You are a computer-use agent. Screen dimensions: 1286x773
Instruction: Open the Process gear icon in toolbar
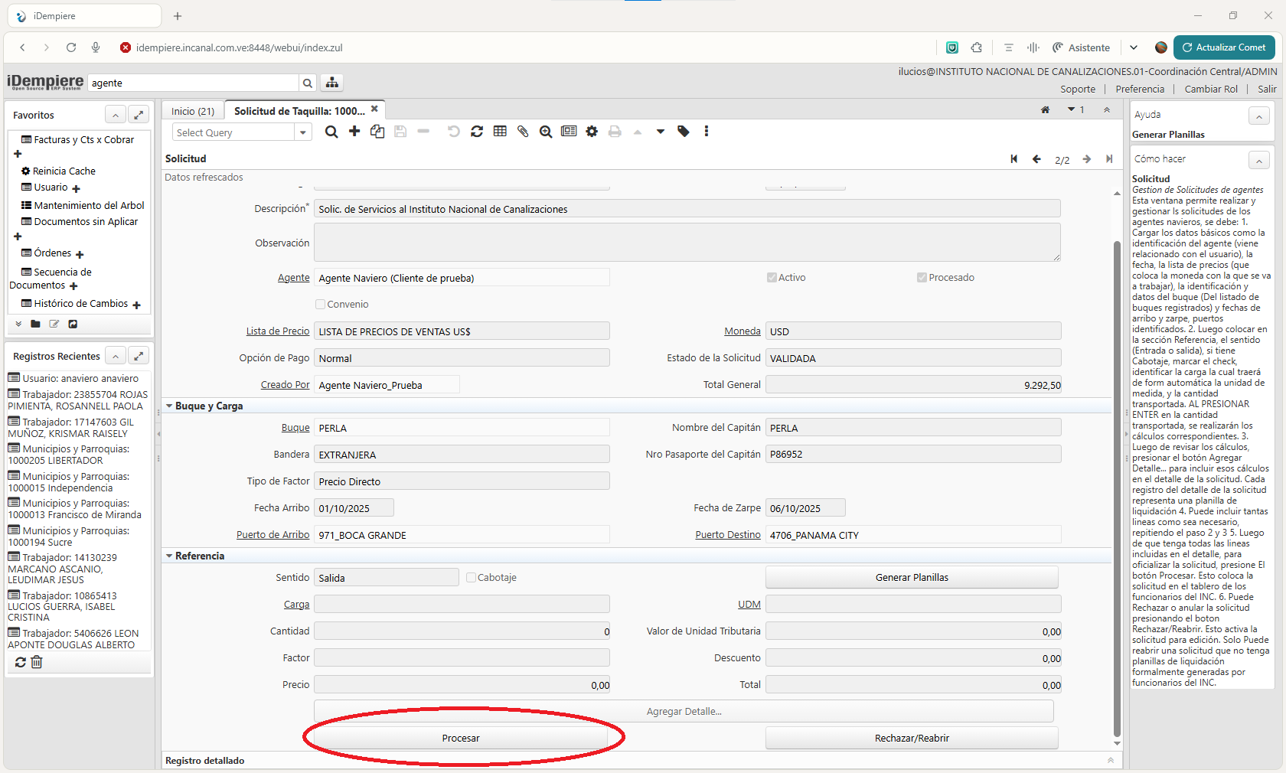click(x=592, y=132)
